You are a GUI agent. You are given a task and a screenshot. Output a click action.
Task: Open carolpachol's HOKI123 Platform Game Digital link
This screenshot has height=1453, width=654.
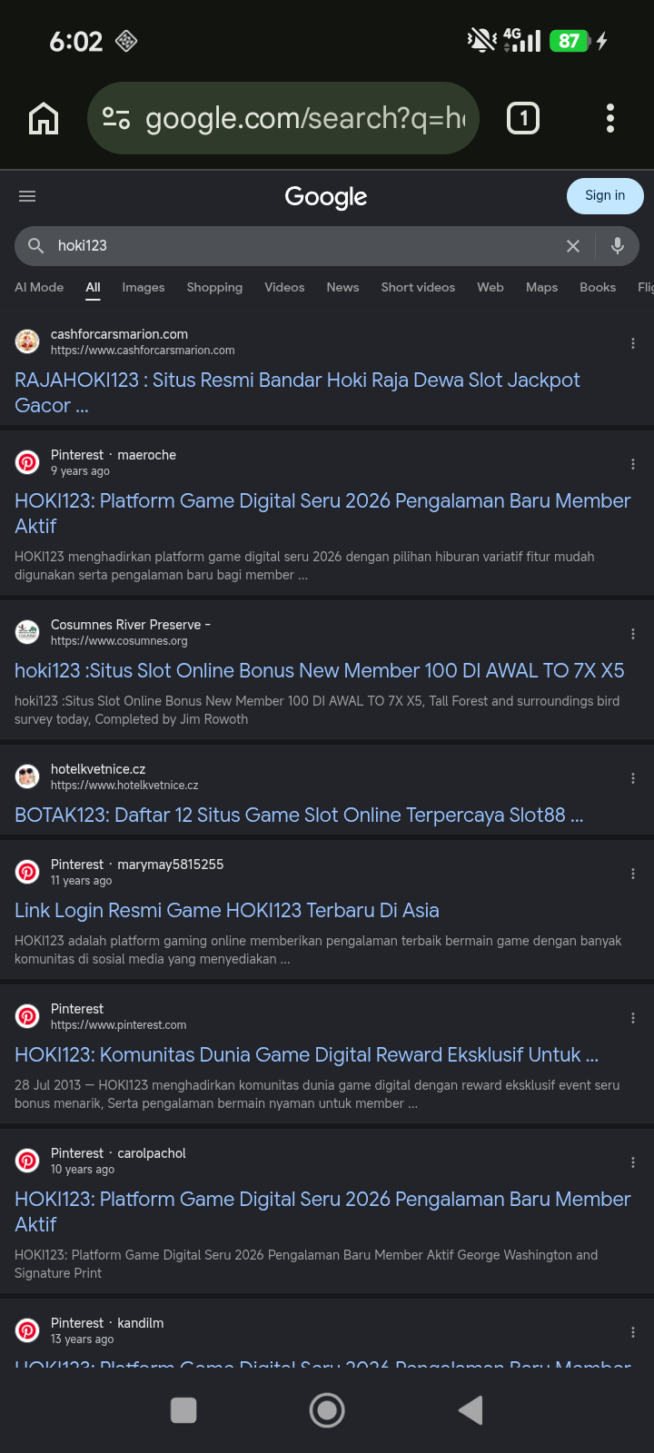pos(322,1211)
